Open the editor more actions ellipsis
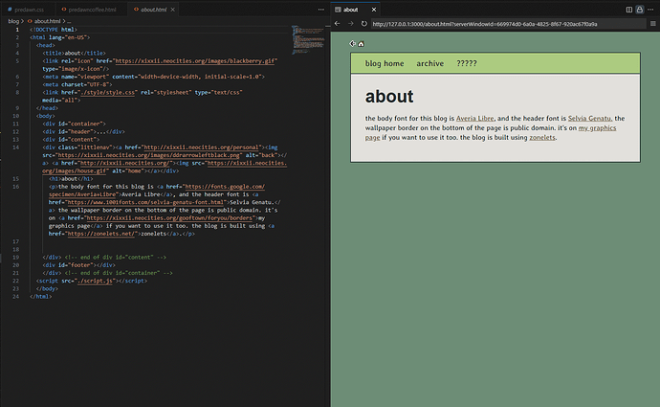The height and width of the screenshot is (407, 660). (x=649, y=9)
